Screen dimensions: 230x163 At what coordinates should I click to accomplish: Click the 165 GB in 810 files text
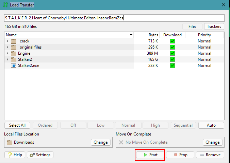click(21, 26)
